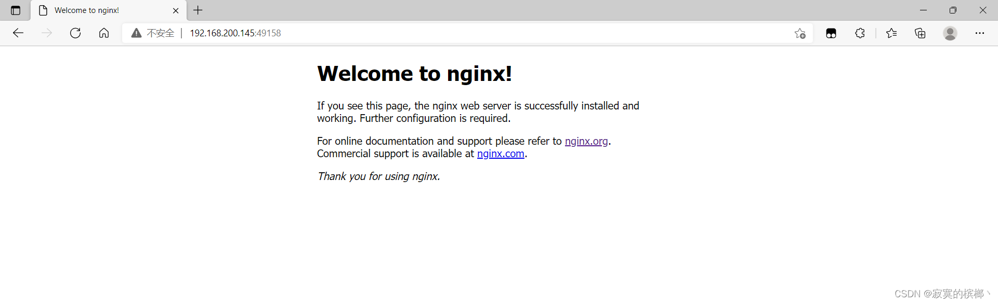Close the browser window
Image resolution: width=998 pixels, height=304 pixels.
point(983,10)
